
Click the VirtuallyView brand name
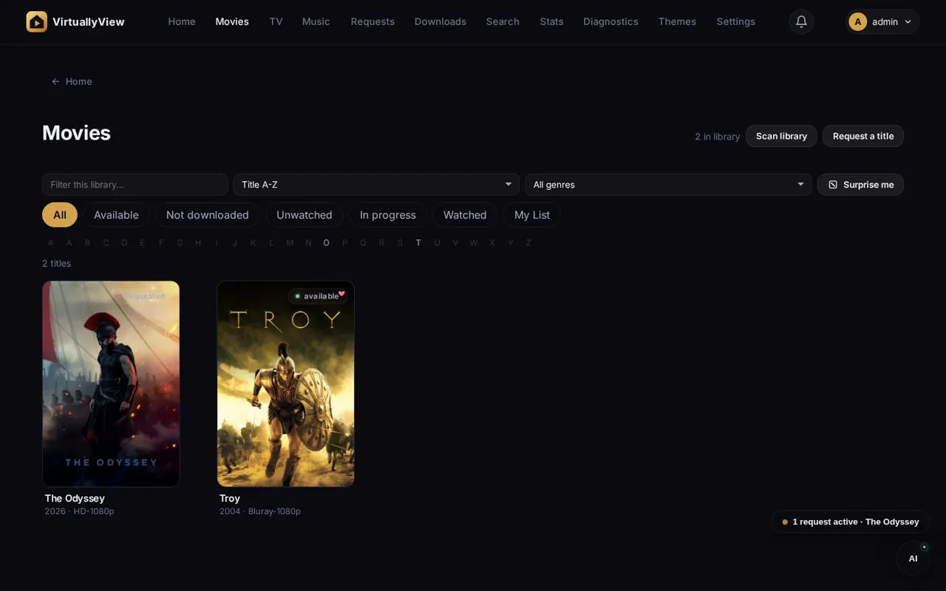coord(89,22)
